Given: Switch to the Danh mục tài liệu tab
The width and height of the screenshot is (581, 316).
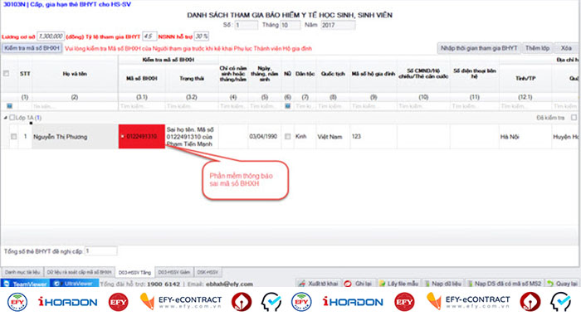Looking at the screenshot, I should [x=22, y=272].
